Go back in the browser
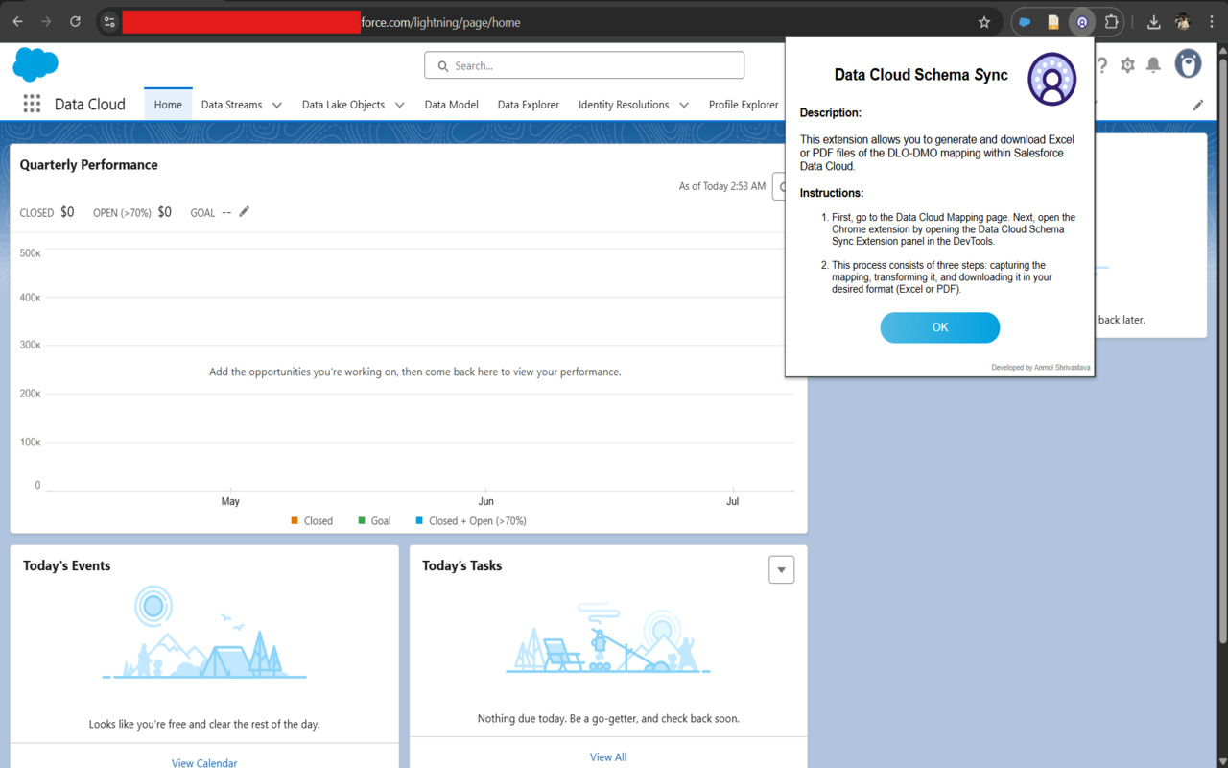1228x768 pixels. (17, 22)
